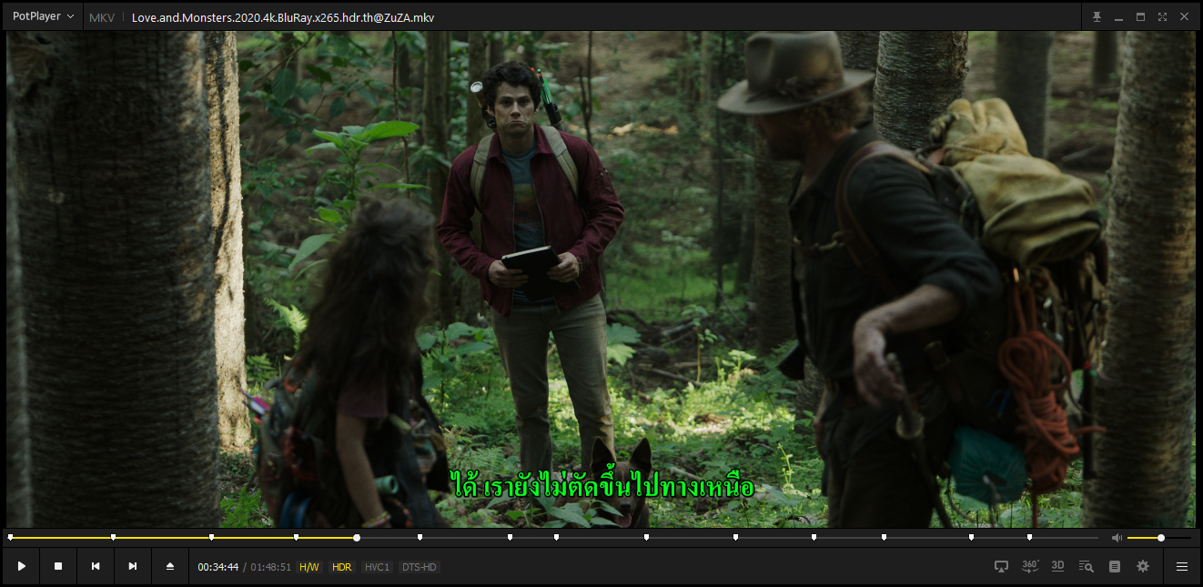Click the Love.and.Monsters file name title

pyautogui.click(x=282, y=17)
